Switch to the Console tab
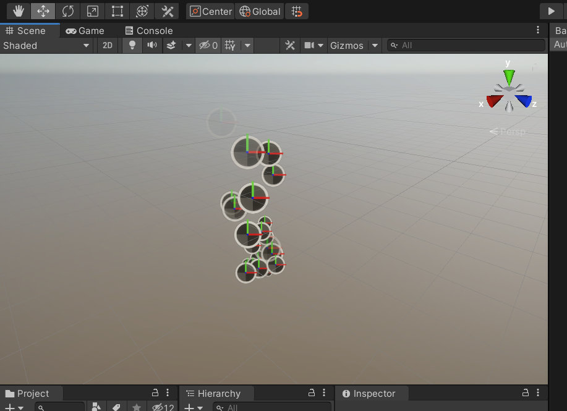This screenshot has height=411, width=567. pyautogui.click(x=148, y=31)
